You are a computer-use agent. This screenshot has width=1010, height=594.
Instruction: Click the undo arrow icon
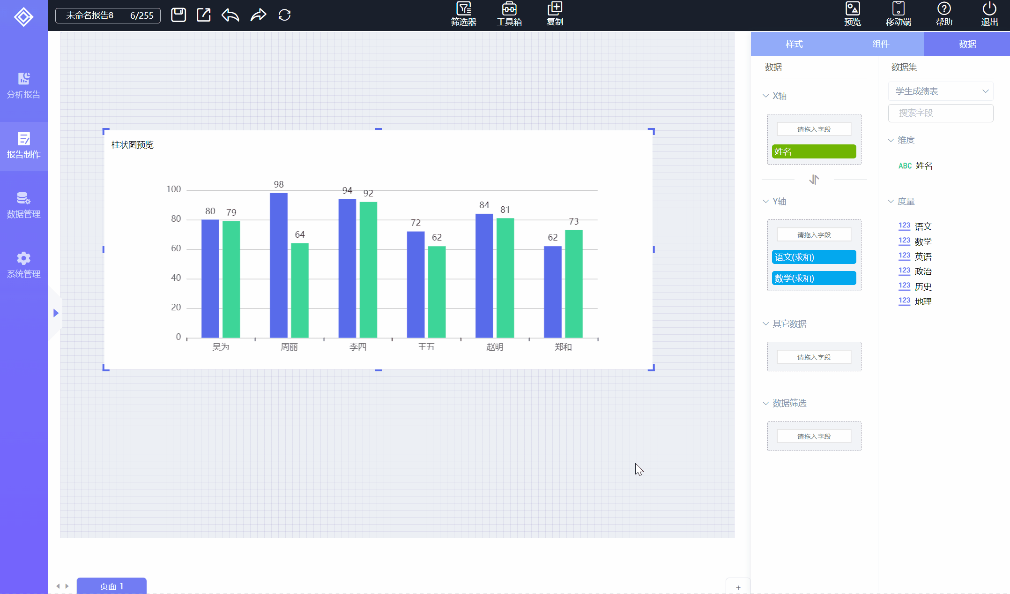pos(230,15)
